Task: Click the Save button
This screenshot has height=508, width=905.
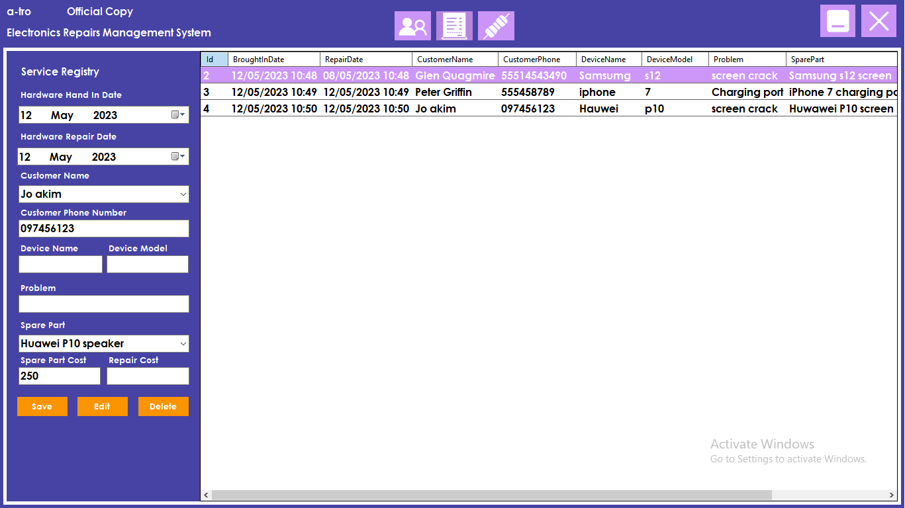Action: [42, 406]
